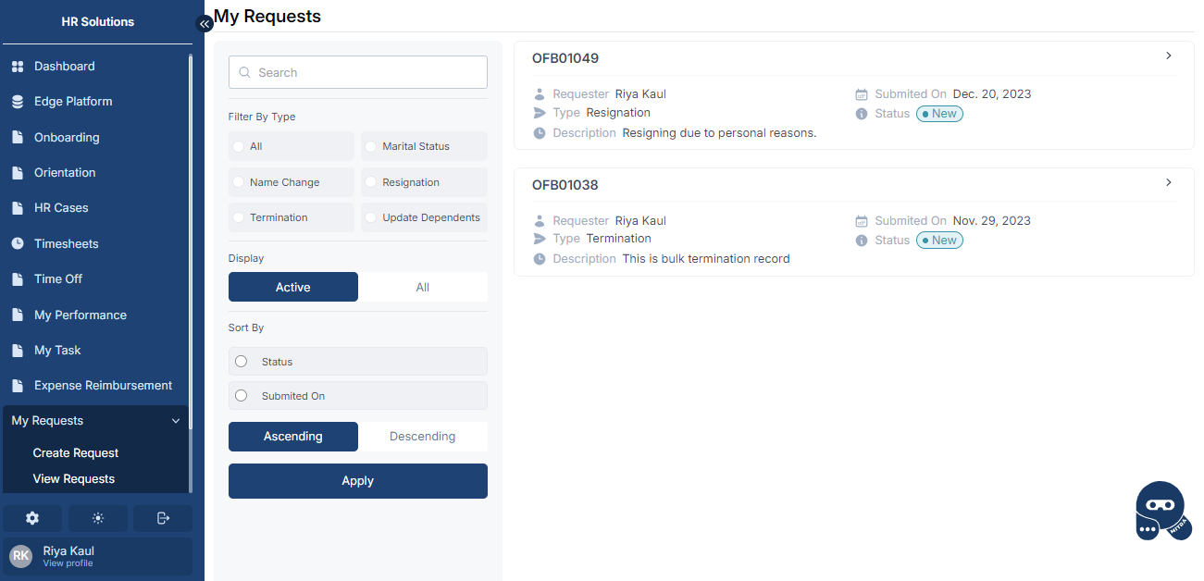Screen dimensions: 1204x581
Task: Click New status badge in OFB01049
Action: pos(939,114)
